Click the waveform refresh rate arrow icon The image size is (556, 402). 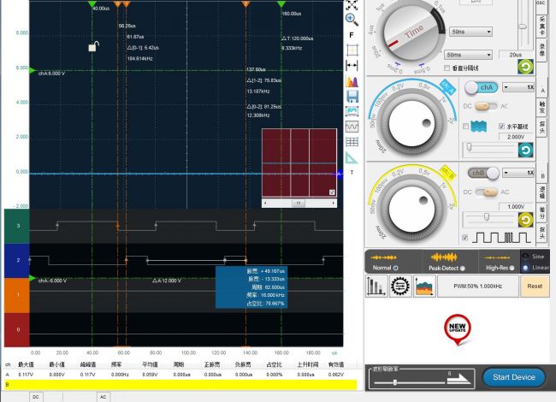click(x=458, y=379)
